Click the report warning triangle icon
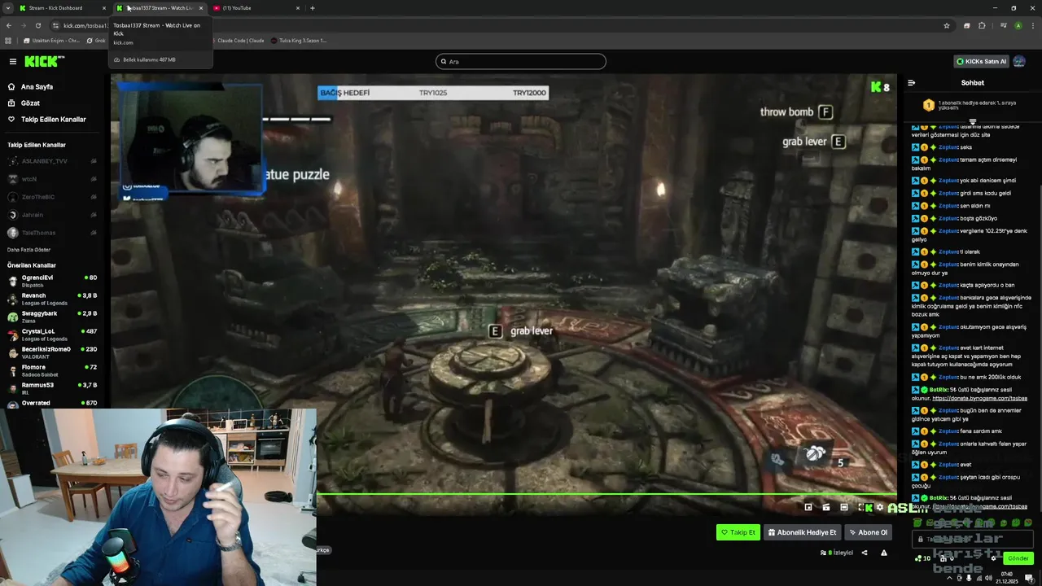This screenshot has width=1042, height=586. (883, 553)
